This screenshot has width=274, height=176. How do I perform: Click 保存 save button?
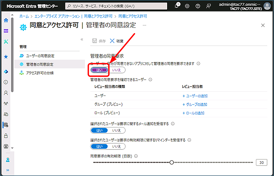99,41
